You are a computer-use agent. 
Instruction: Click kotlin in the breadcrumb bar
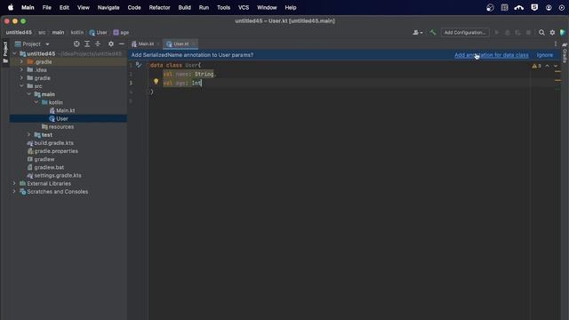(77, 33)
